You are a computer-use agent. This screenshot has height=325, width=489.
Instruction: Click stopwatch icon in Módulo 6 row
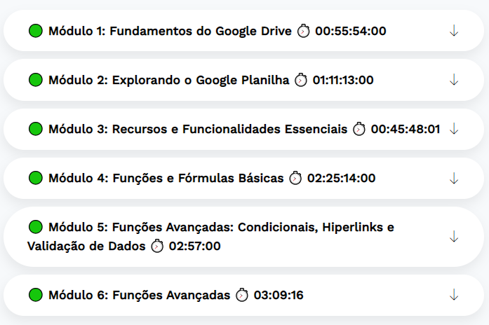click(242, 295)
